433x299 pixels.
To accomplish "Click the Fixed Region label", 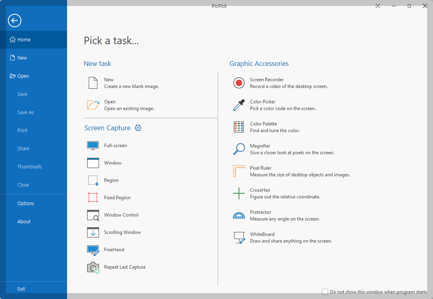I will 117,198.
